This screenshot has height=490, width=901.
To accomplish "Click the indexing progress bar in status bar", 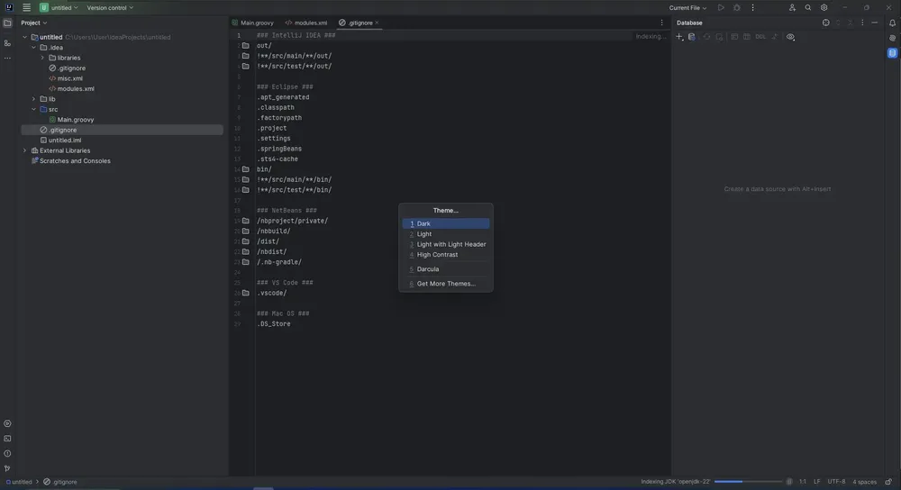I will tap(749, 481).
